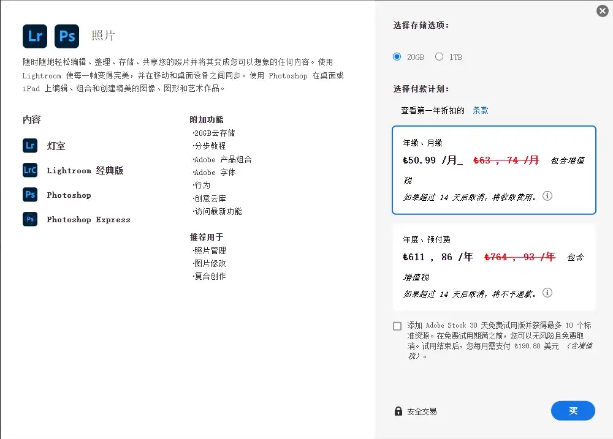Open the info icon for the annual prepaid no-refund note

[x=547, y=293]
